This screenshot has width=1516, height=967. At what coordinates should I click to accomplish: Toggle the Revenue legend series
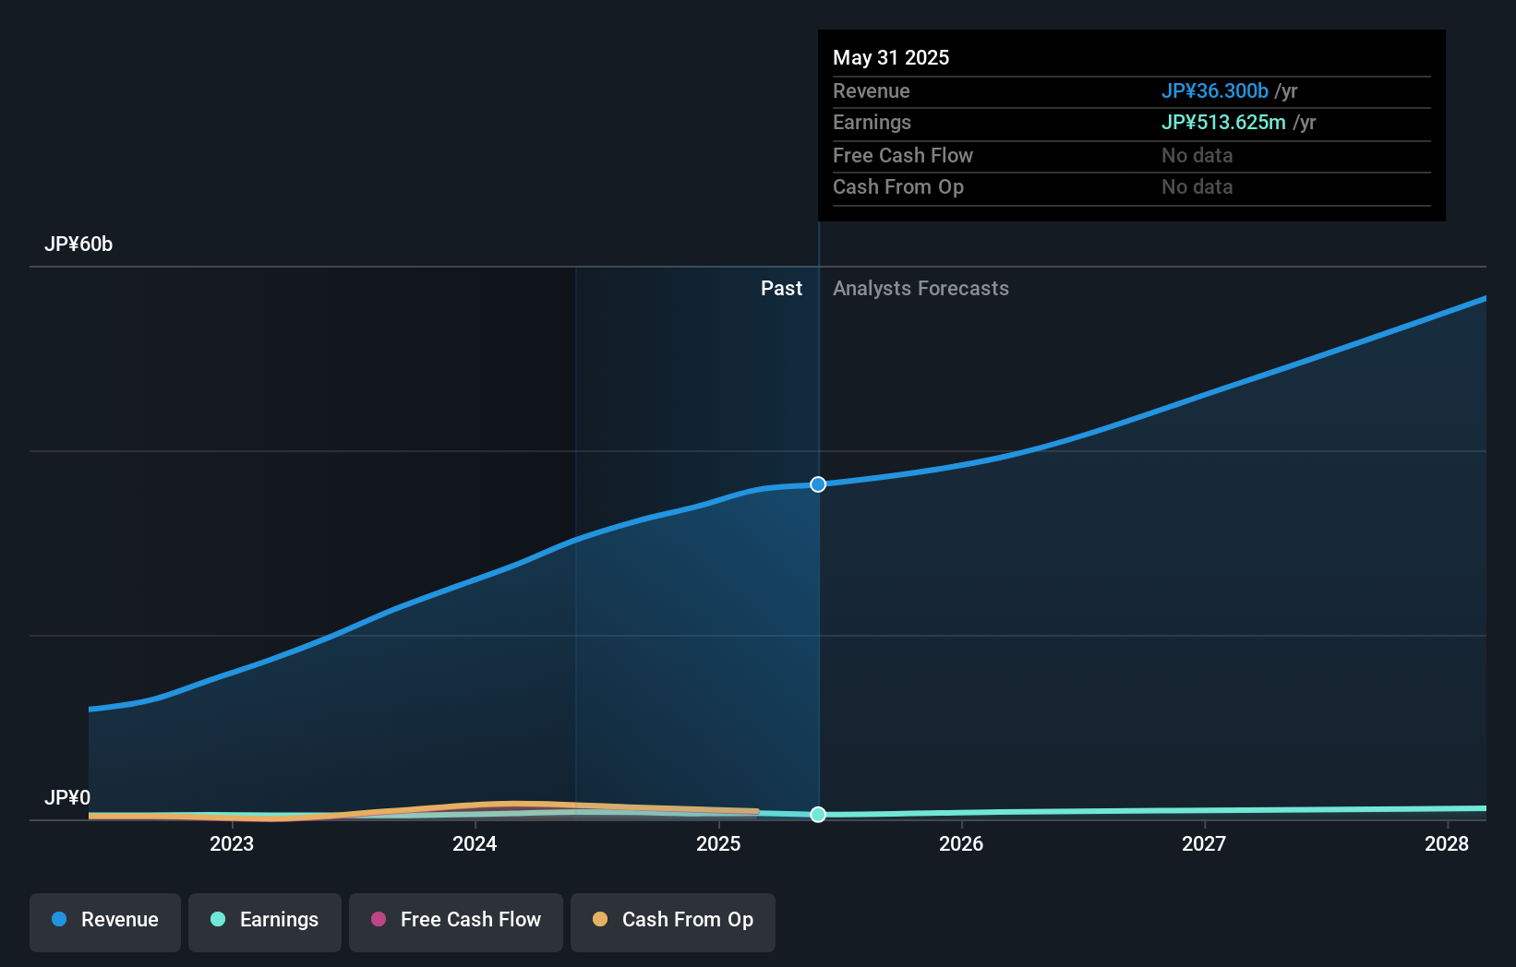[105, 921]
